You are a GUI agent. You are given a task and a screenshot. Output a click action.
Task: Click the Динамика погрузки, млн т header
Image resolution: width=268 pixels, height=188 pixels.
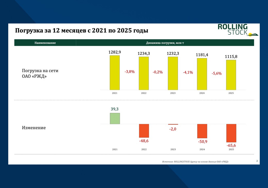[x=165, y=43]
